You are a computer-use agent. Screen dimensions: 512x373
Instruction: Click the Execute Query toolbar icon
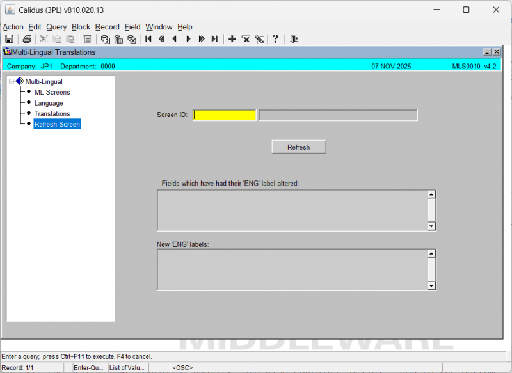point(119,39)
